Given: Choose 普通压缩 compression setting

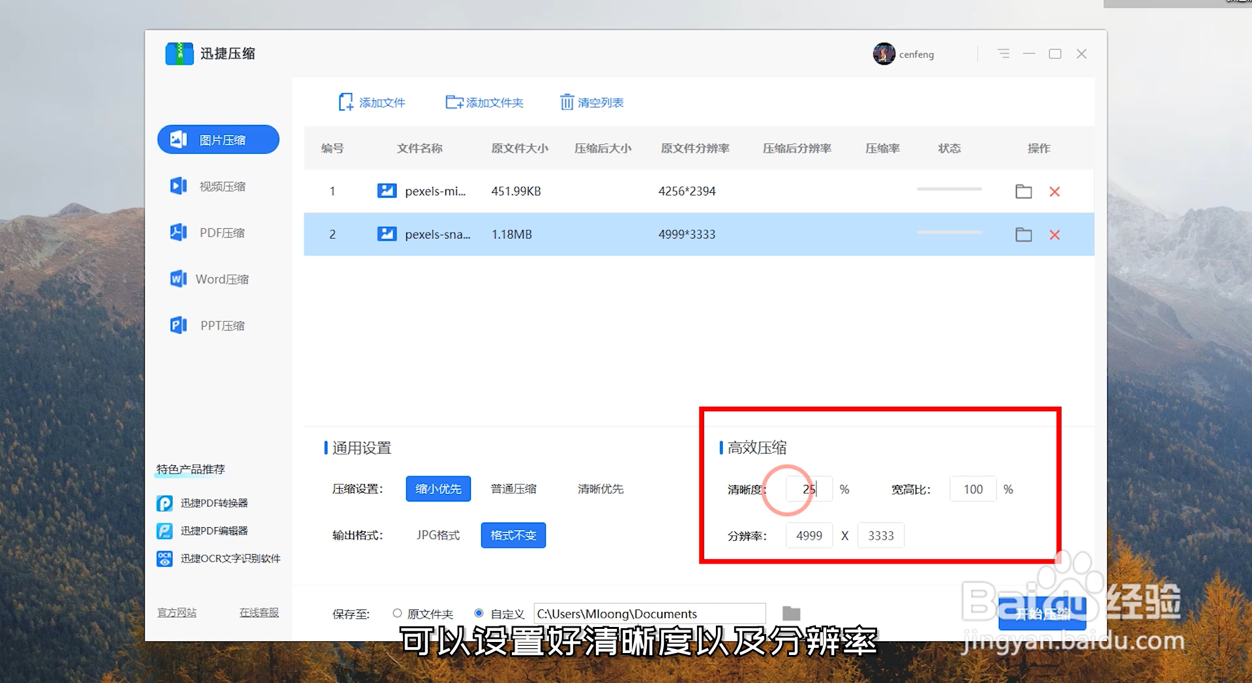Looking at the screenshot, I should [513, 489].
